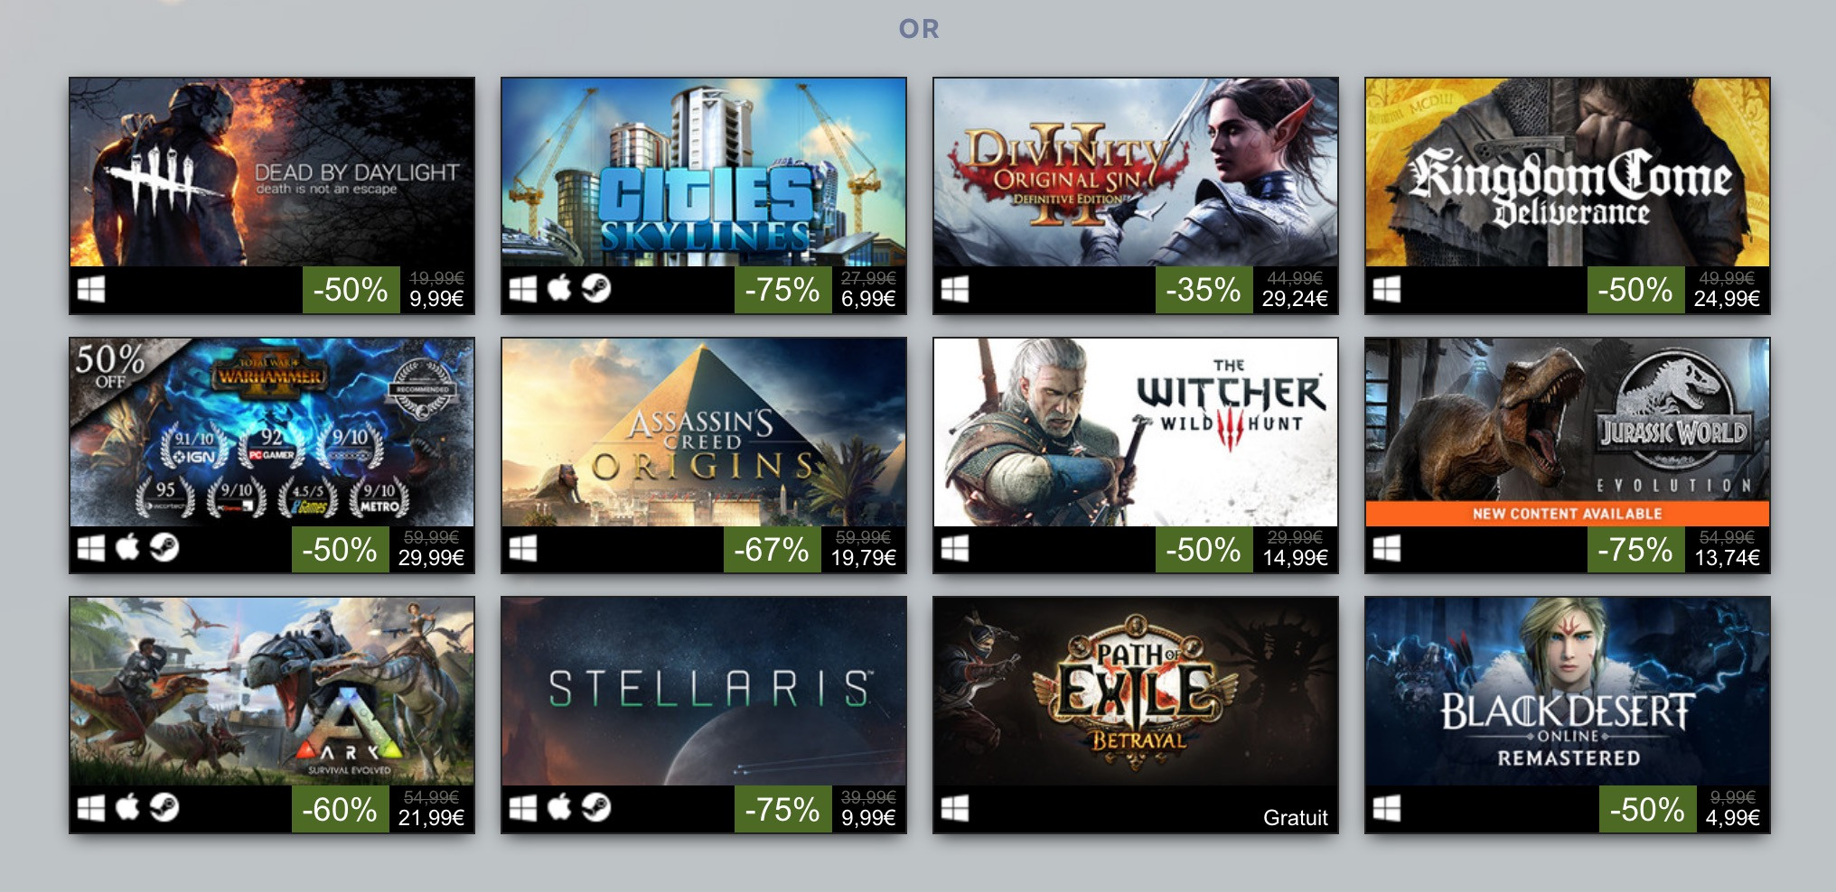Click the -75% discount on Cities Skylines
1836x892 pixels.
click(782, 290)
